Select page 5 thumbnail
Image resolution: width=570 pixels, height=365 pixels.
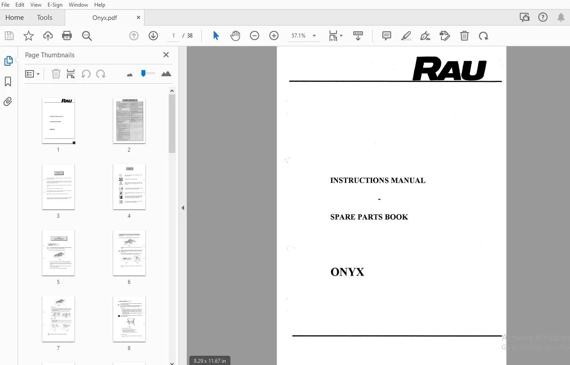click(58, 253)
